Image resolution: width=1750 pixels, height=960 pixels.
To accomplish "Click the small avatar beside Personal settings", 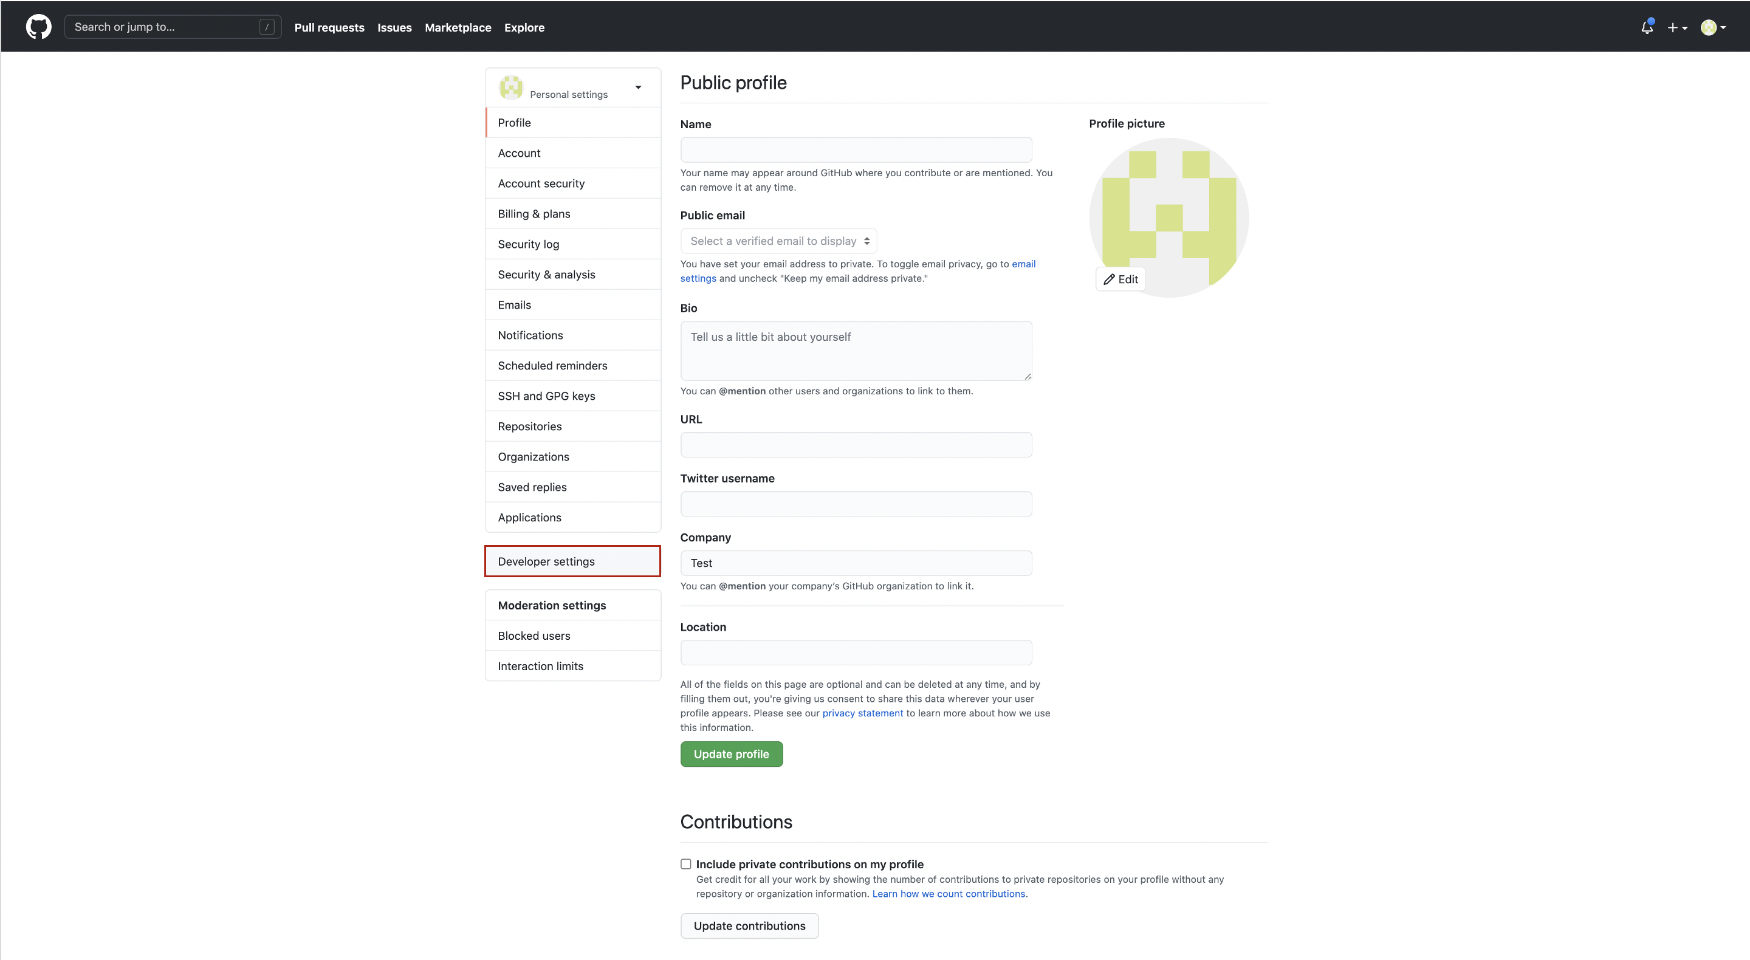I will [x=511, y=87].
